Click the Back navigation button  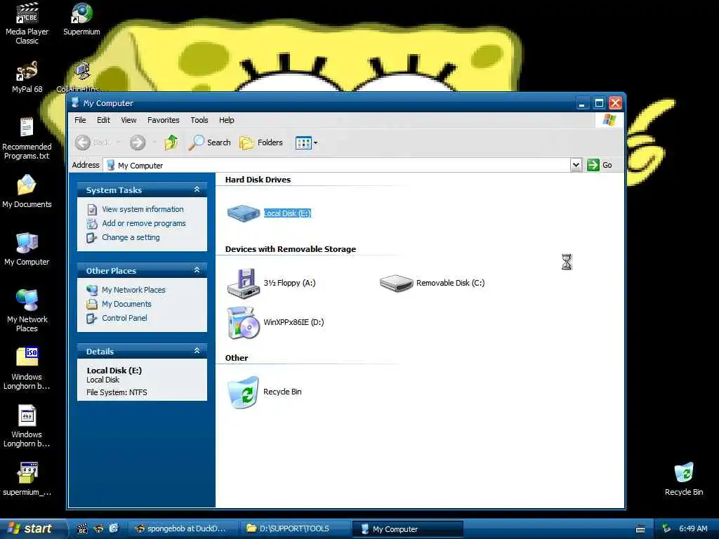pos(93,142)
